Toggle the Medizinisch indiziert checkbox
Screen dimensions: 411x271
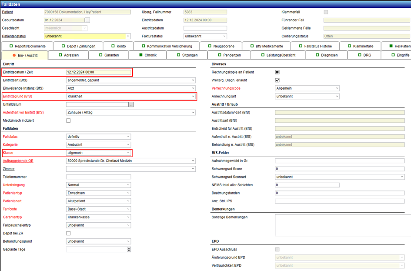coord(68,120)
